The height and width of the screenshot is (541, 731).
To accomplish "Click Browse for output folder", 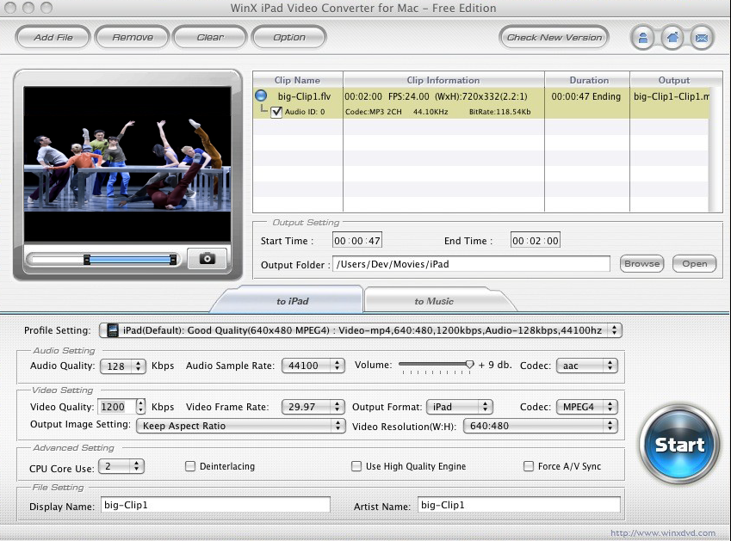I will tap(642, 263).
